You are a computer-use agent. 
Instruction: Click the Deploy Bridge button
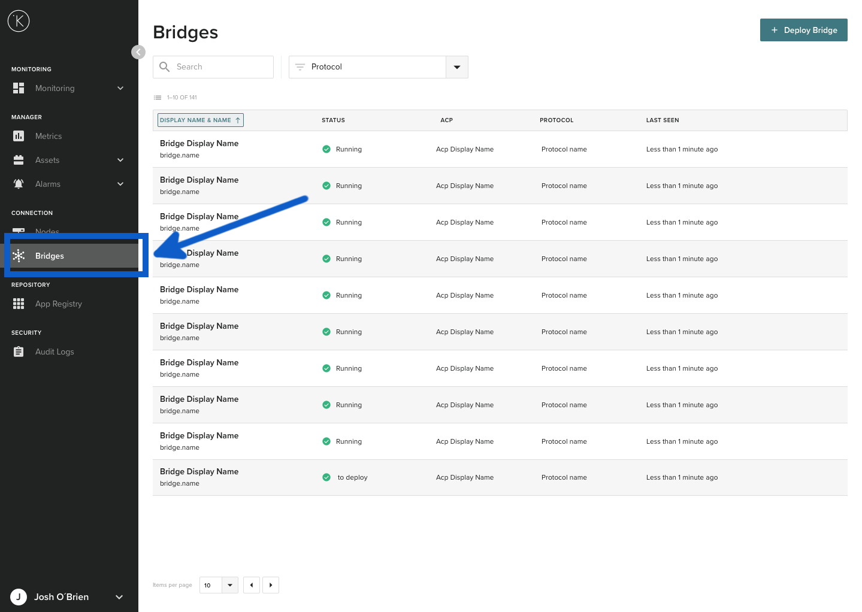[x=803, y=29]
